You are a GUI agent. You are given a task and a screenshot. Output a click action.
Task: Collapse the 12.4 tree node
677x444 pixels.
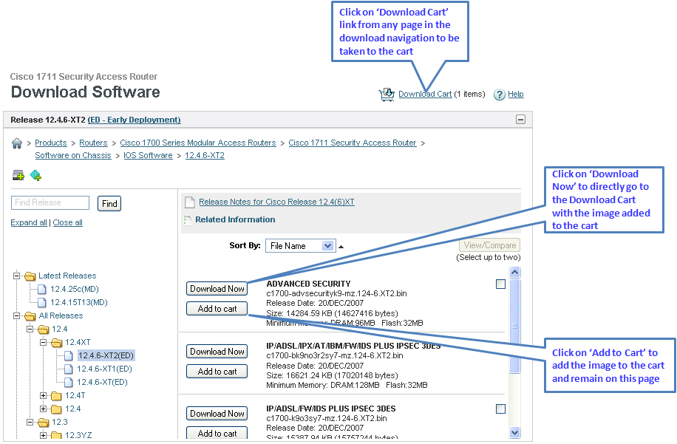(30, 329)
